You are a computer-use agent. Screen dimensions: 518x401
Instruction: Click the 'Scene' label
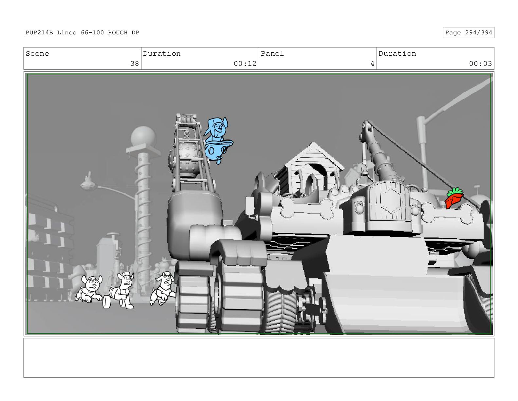coord(37,54)
